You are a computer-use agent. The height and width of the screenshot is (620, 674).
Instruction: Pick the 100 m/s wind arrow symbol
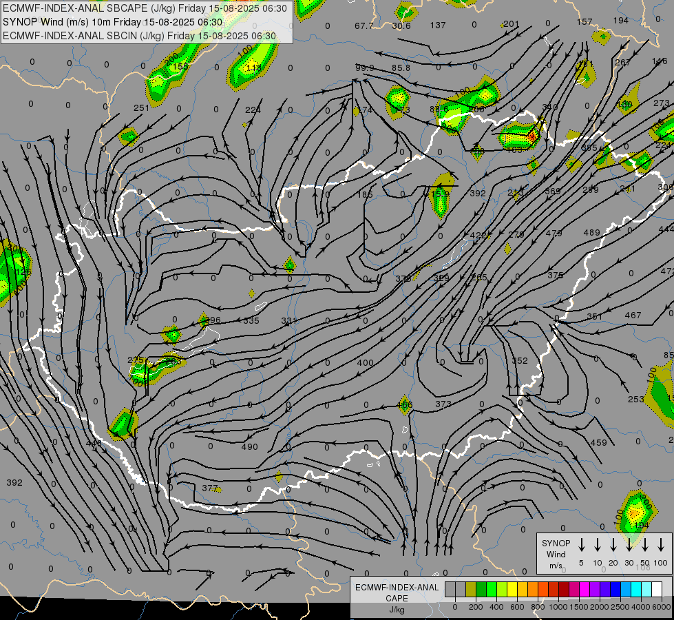tap(661, 545)
